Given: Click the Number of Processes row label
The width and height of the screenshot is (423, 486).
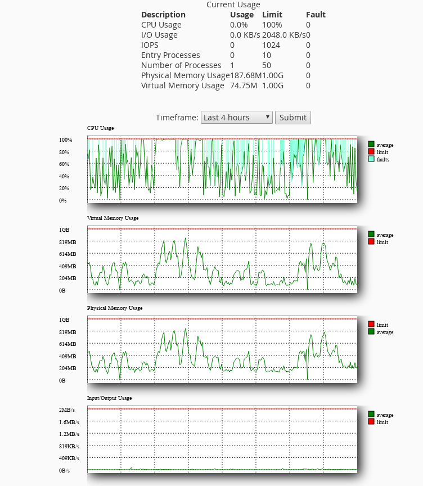Looking at the screenshot, I should click(181, 65).
